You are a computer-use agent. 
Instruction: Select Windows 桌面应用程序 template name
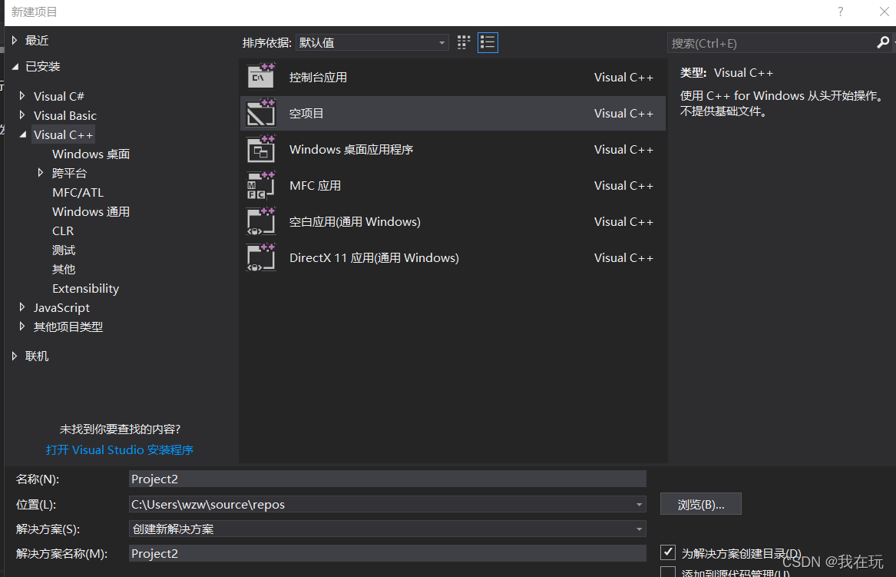(x=351, y=149)
